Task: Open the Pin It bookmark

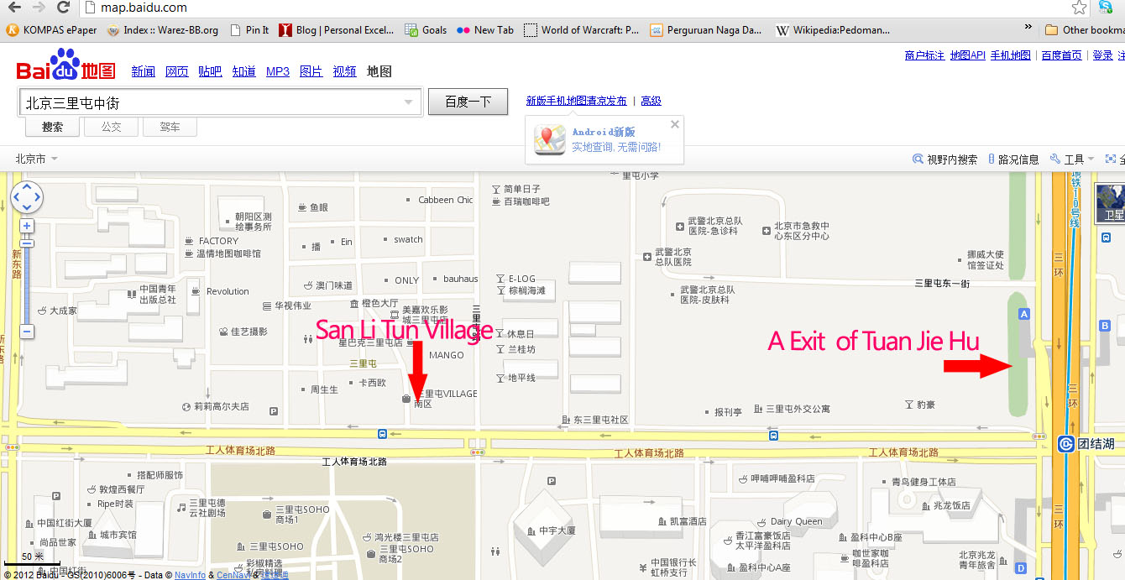Action: tap(249, 30)
